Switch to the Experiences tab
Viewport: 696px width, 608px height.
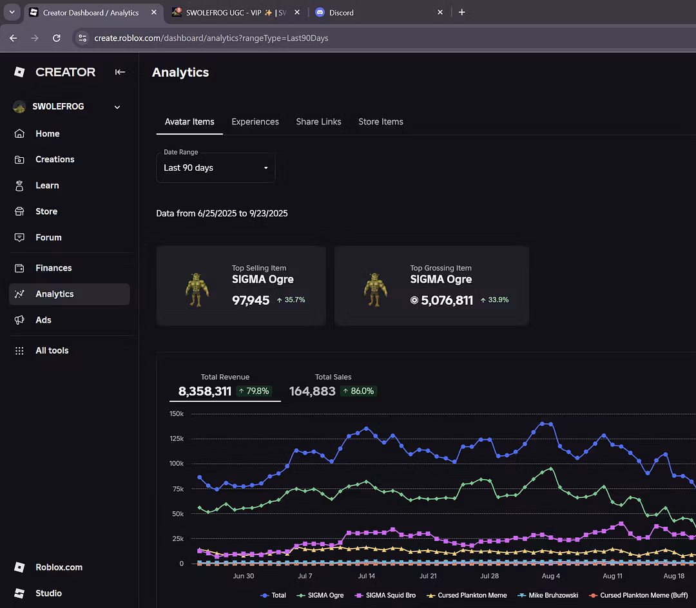(x=255, y=122)
